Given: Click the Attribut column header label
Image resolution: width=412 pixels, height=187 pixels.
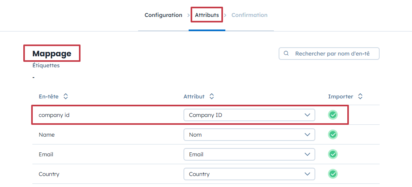Looking at the screenshot, I should pos(194,96).
